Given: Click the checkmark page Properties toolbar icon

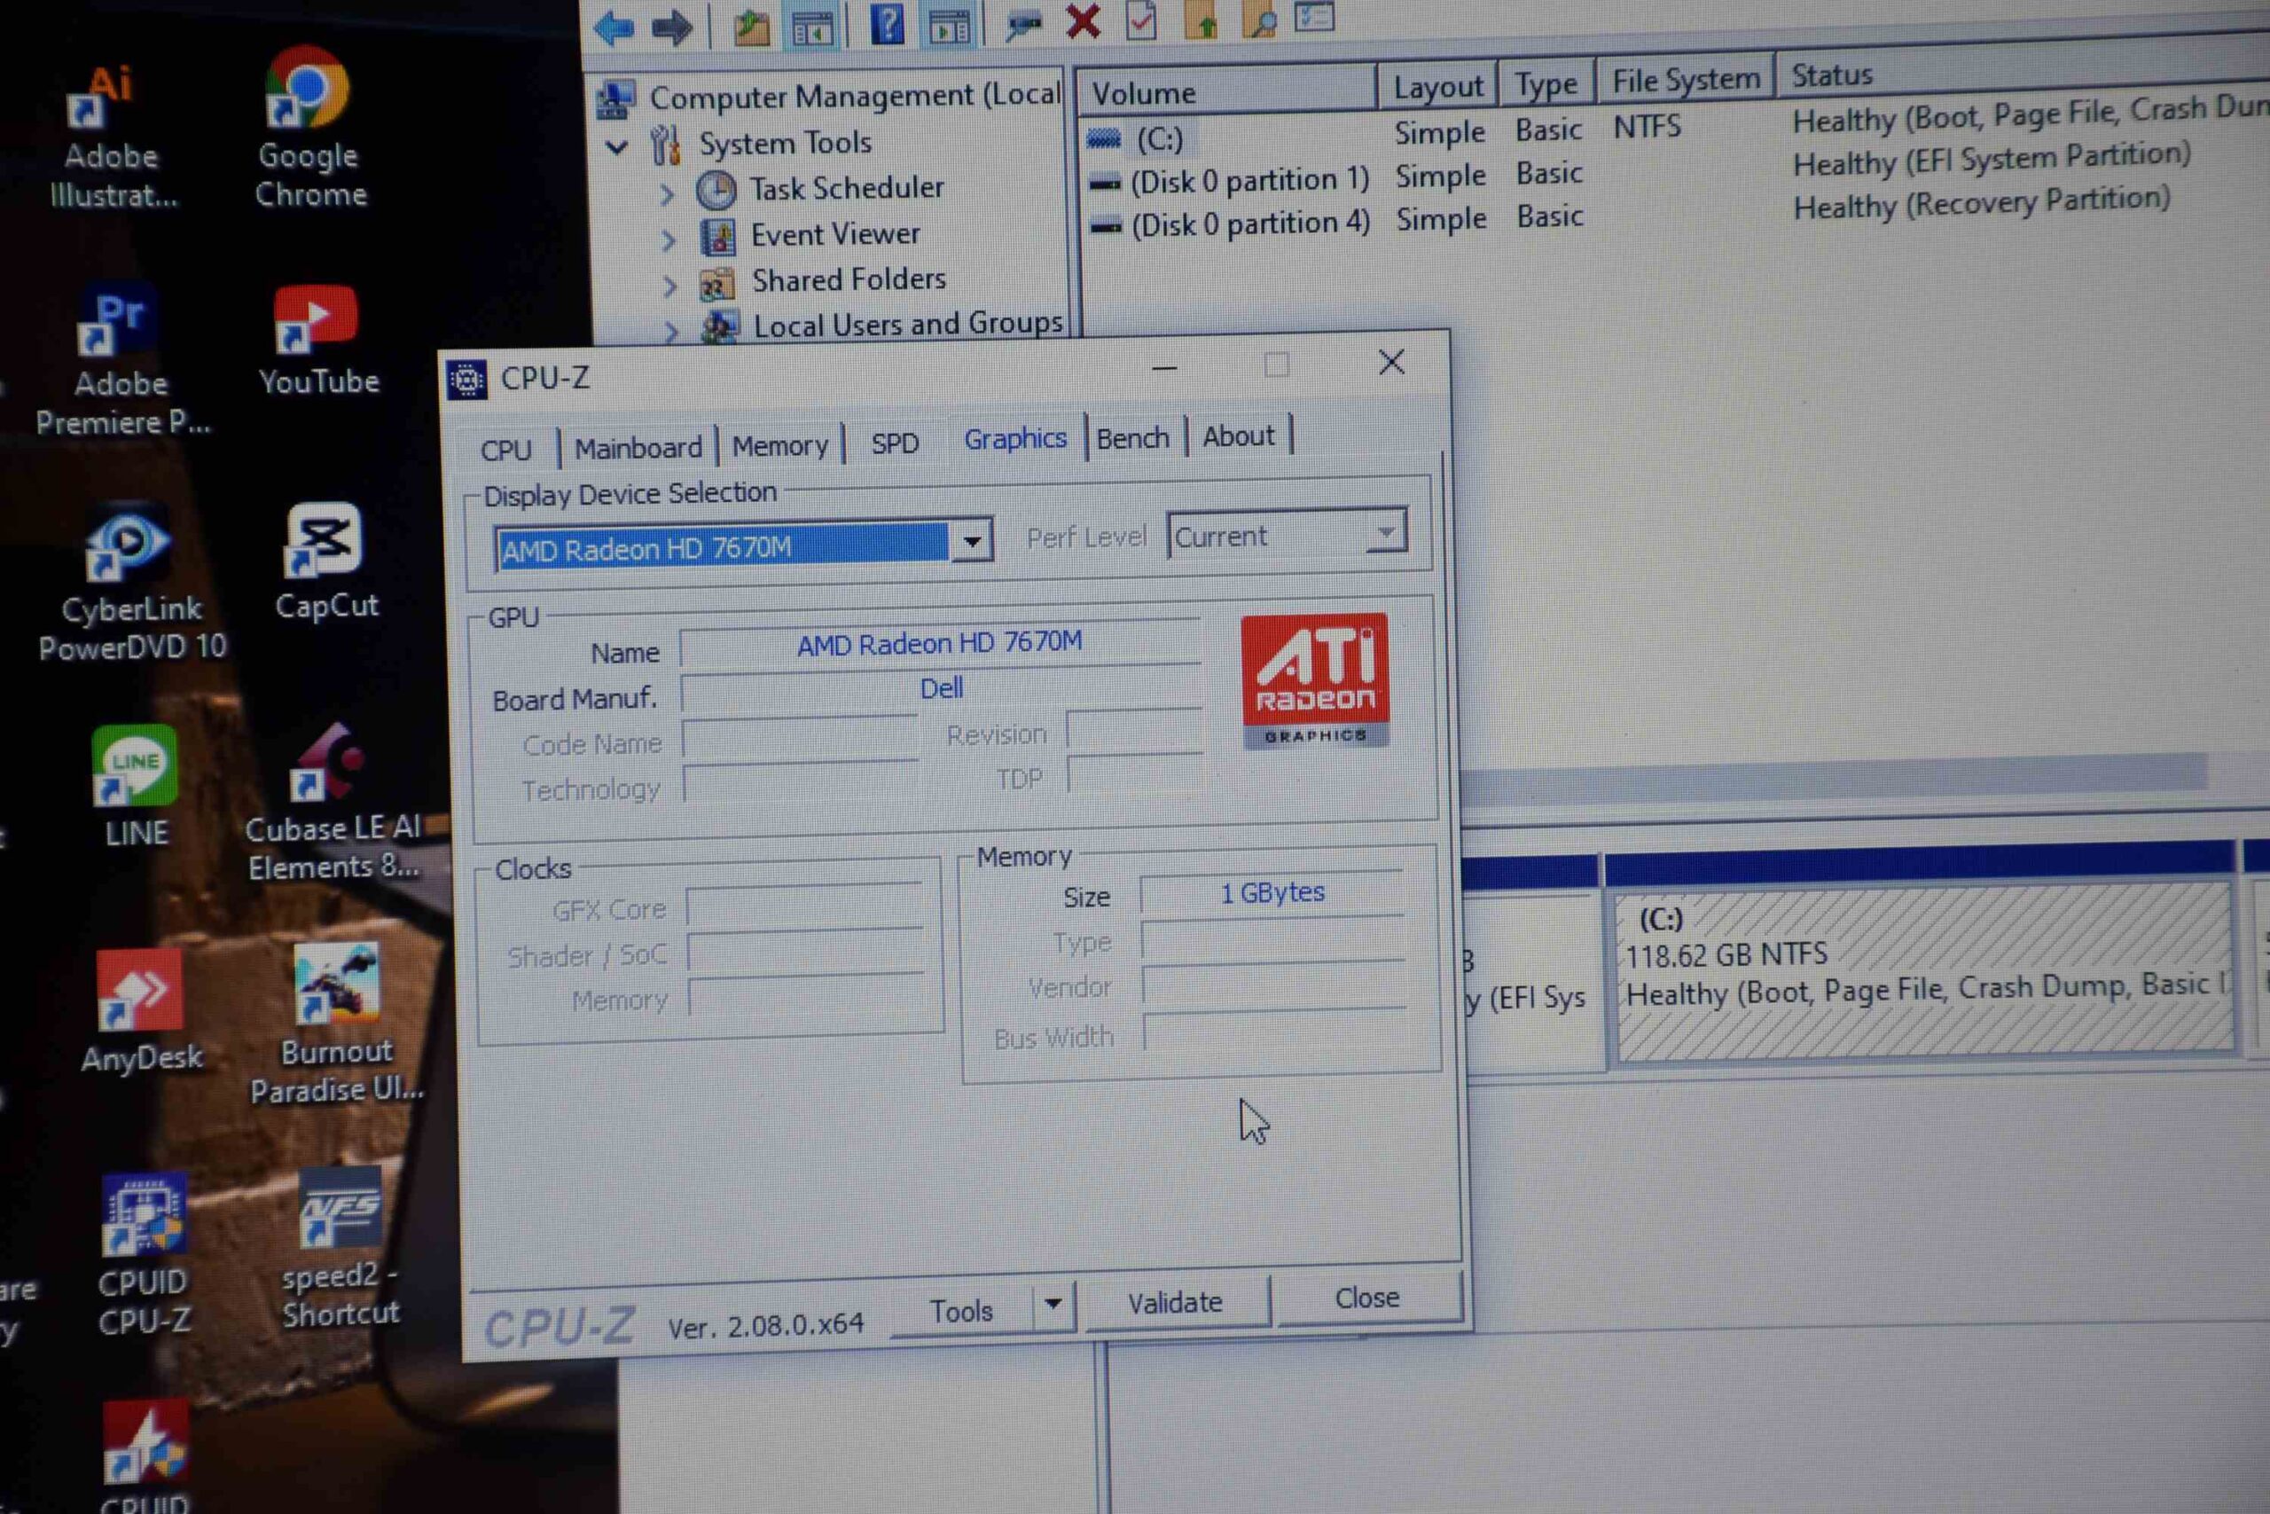Looking at the screenshot, I should click(x=1142, y=20).
